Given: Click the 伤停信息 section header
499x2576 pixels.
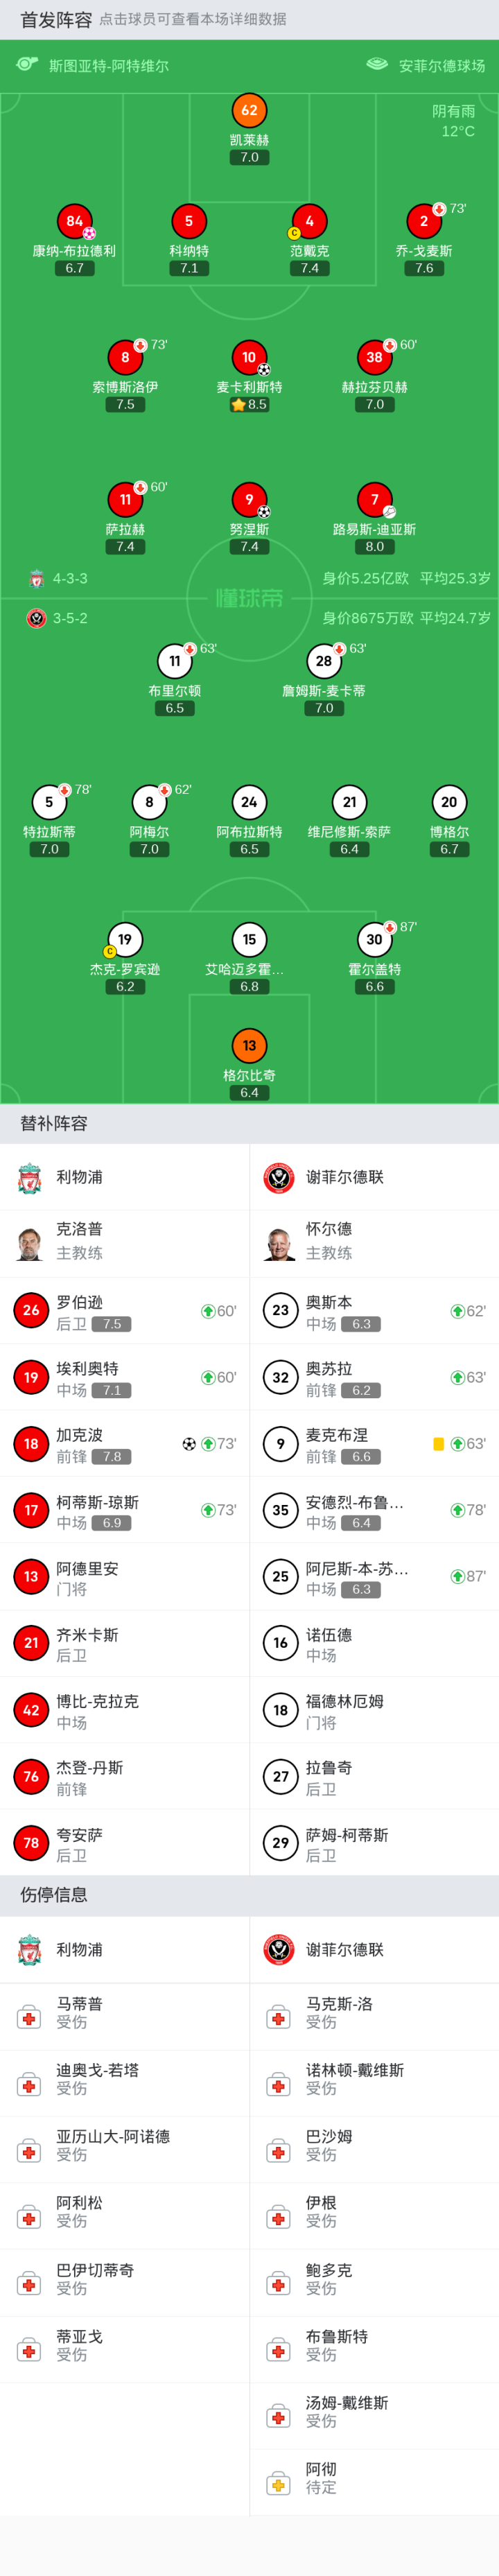Looking at the screenshot, I should [54, 1895].
